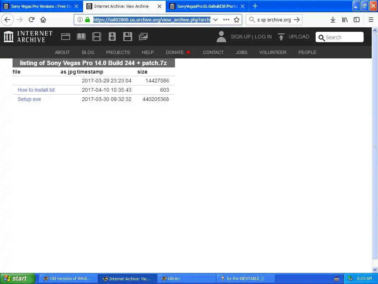Open the Library bookshelf icon

[x=345, y=20]
